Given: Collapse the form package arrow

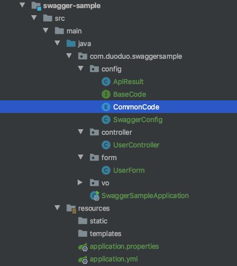Looking at the screenshot, I should point(81,157).
